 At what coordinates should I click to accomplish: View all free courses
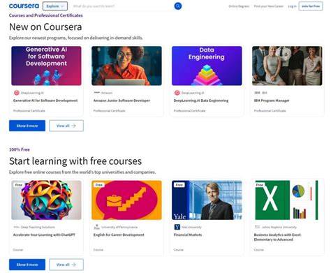[x=66, y=265]
